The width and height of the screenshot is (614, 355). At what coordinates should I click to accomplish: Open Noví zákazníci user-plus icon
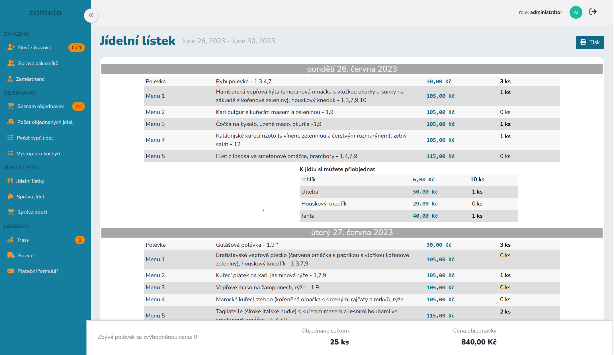click(11, 47)
